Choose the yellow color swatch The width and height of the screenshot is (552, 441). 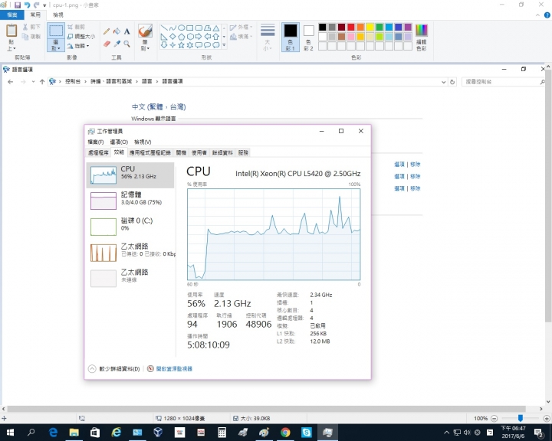370,27
